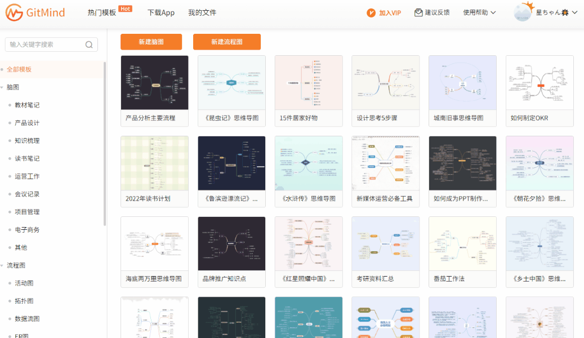Screen dimensions: 584x338
Task: Open the account dropdown next to the username
Action: pos(573,12)
